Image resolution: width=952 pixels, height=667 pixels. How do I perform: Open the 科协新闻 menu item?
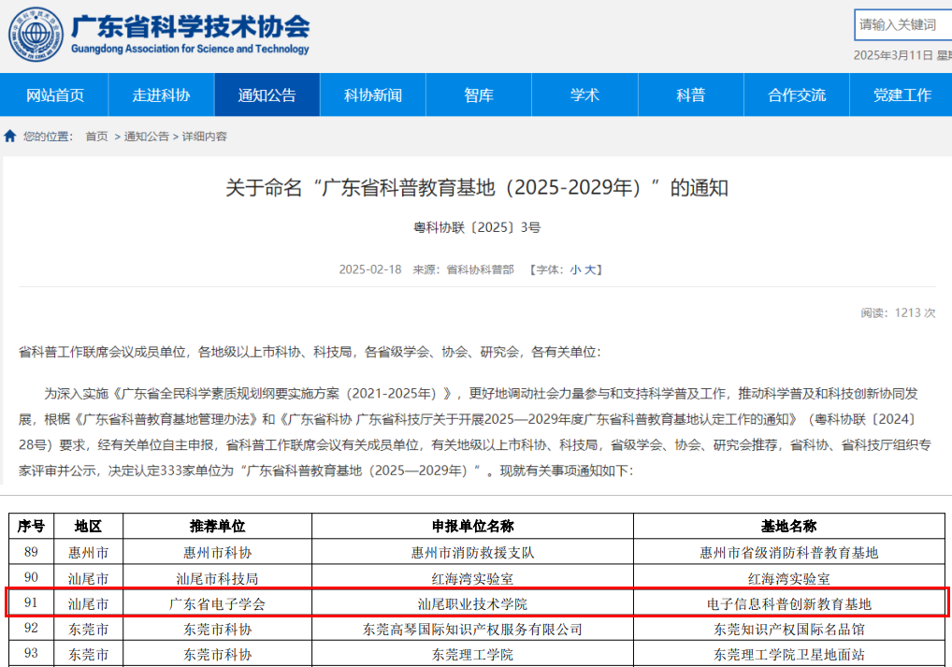click(372, 95)
